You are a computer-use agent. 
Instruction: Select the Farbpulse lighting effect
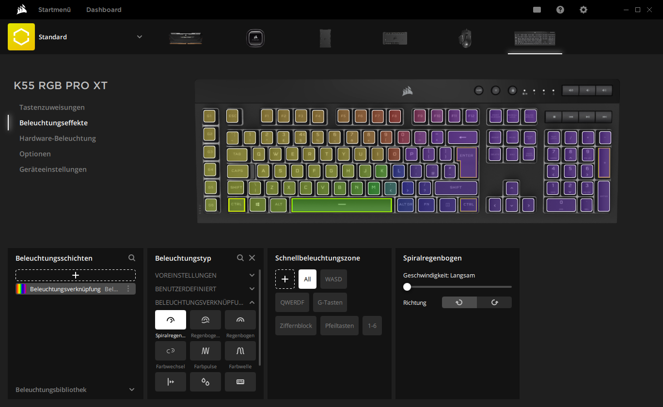(205, 351)
